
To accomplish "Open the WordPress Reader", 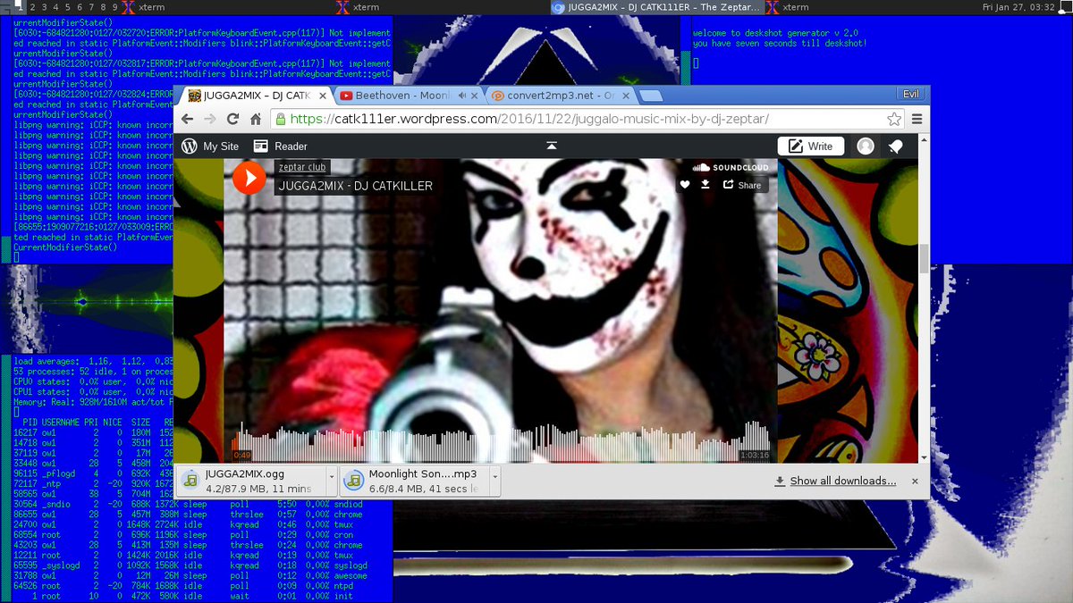I will point(280,147).
